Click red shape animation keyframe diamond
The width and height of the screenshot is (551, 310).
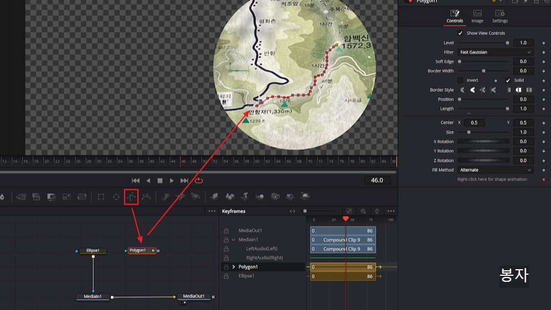pyautogui.click(x=544, y=179)
